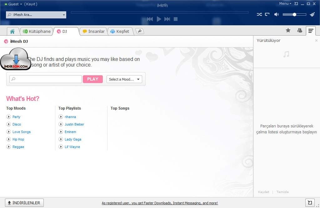Open the Love Songs link
Screen dimensions: 320x208
click(x=22, y=132)
